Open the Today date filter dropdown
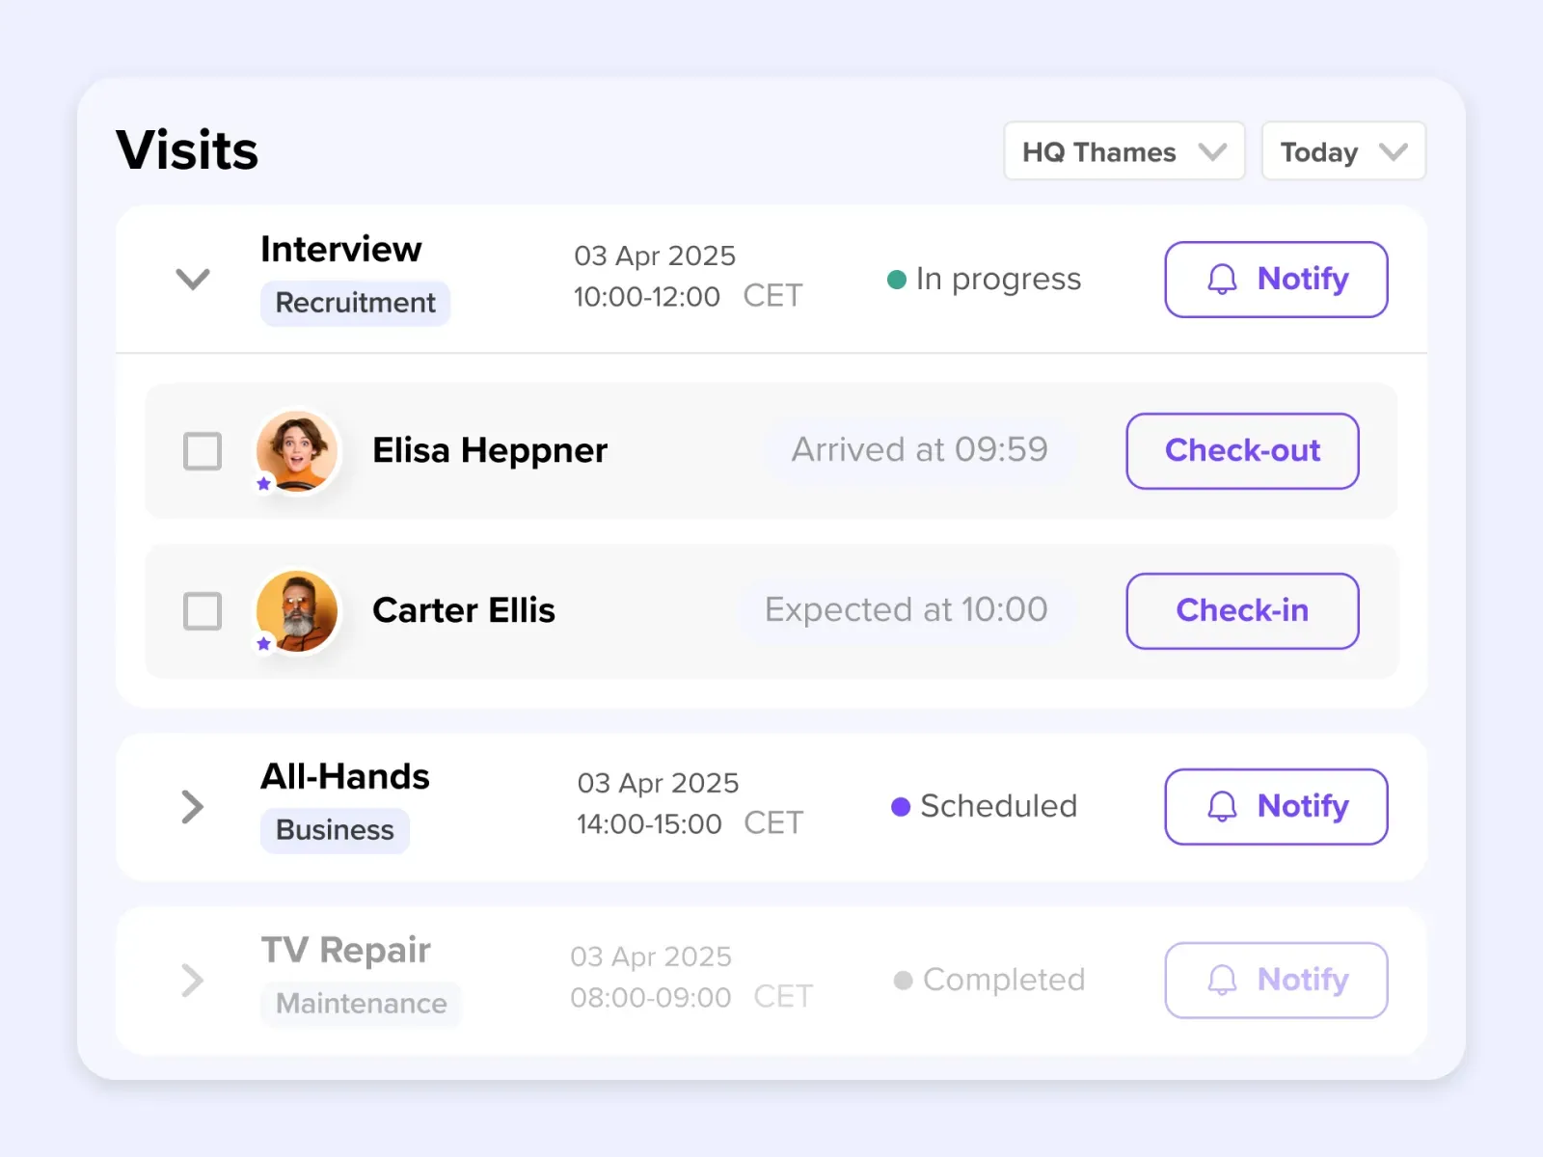 pos(1343,151)
